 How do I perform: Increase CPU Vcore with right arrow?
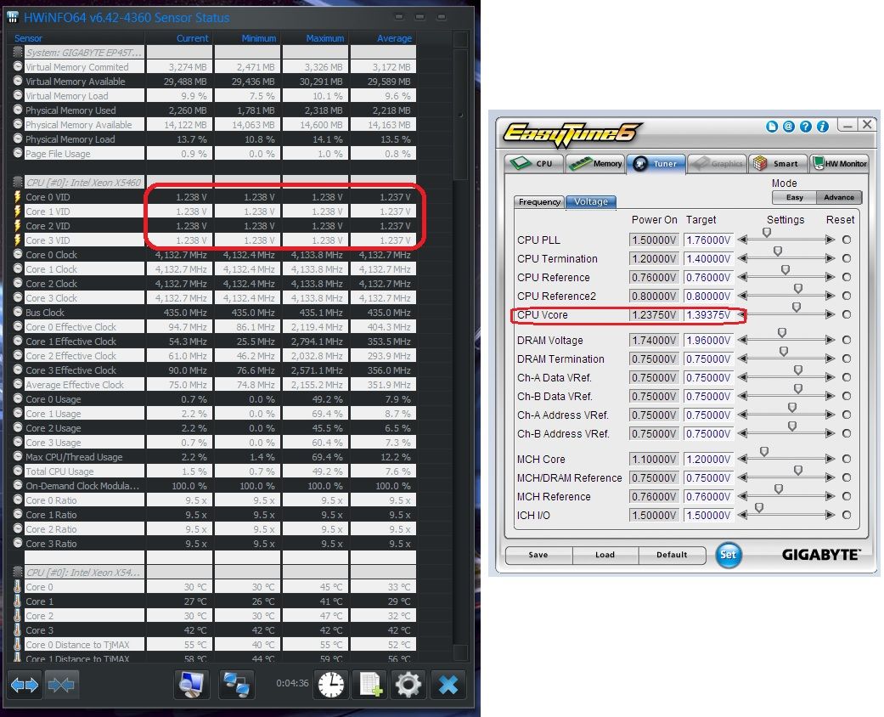click(830, 314)
